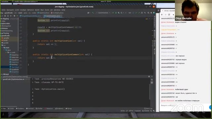Collapse the java folder in project tree

coord(4,50)
